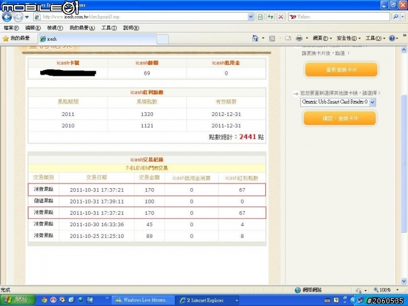The width and height of the screenshot is (408, 306).
Task: Open a new blank tab
Action: 163,40
